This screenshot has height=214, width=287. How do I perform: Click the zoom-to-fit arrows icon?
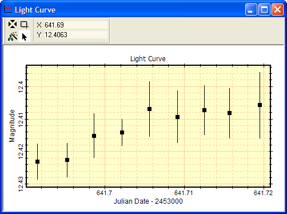(13, 24)
